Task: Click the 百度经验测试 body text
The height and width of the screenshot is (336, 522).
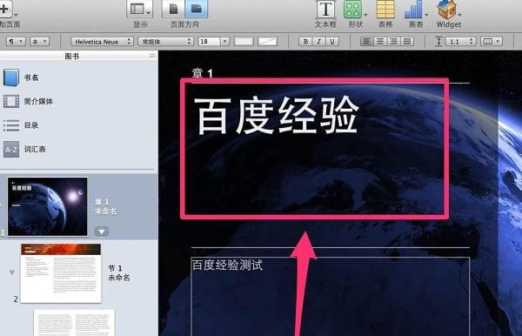Action: click(x=227, y=265)
